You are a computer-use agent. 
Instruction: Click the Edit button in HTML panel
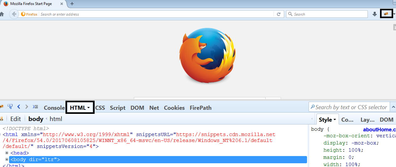click(x=16, y=119)
